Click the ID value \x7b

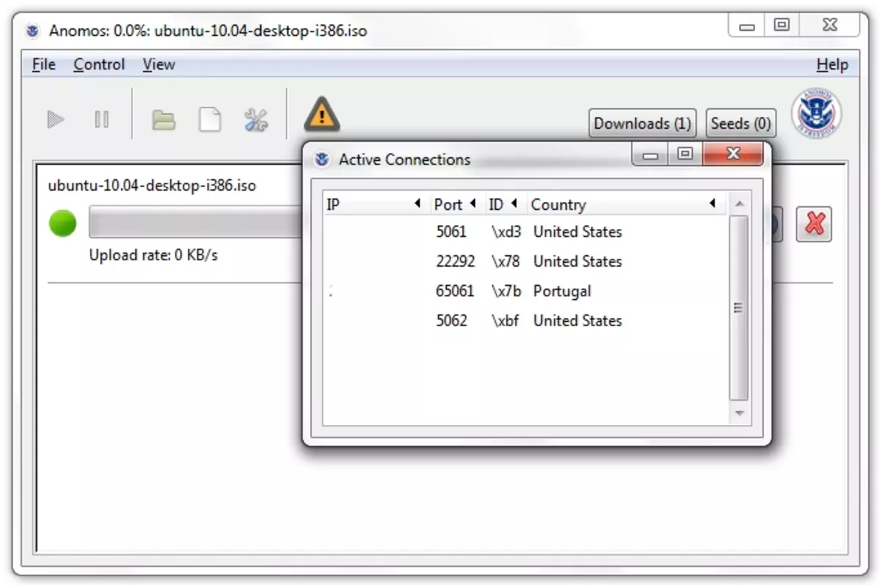tap(506, 291)
